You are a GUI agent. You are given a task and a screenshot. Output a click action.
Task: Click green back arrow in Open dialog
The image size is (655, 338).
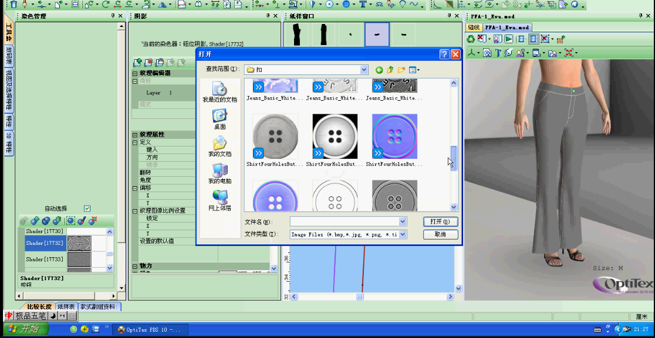click(379, 70)
